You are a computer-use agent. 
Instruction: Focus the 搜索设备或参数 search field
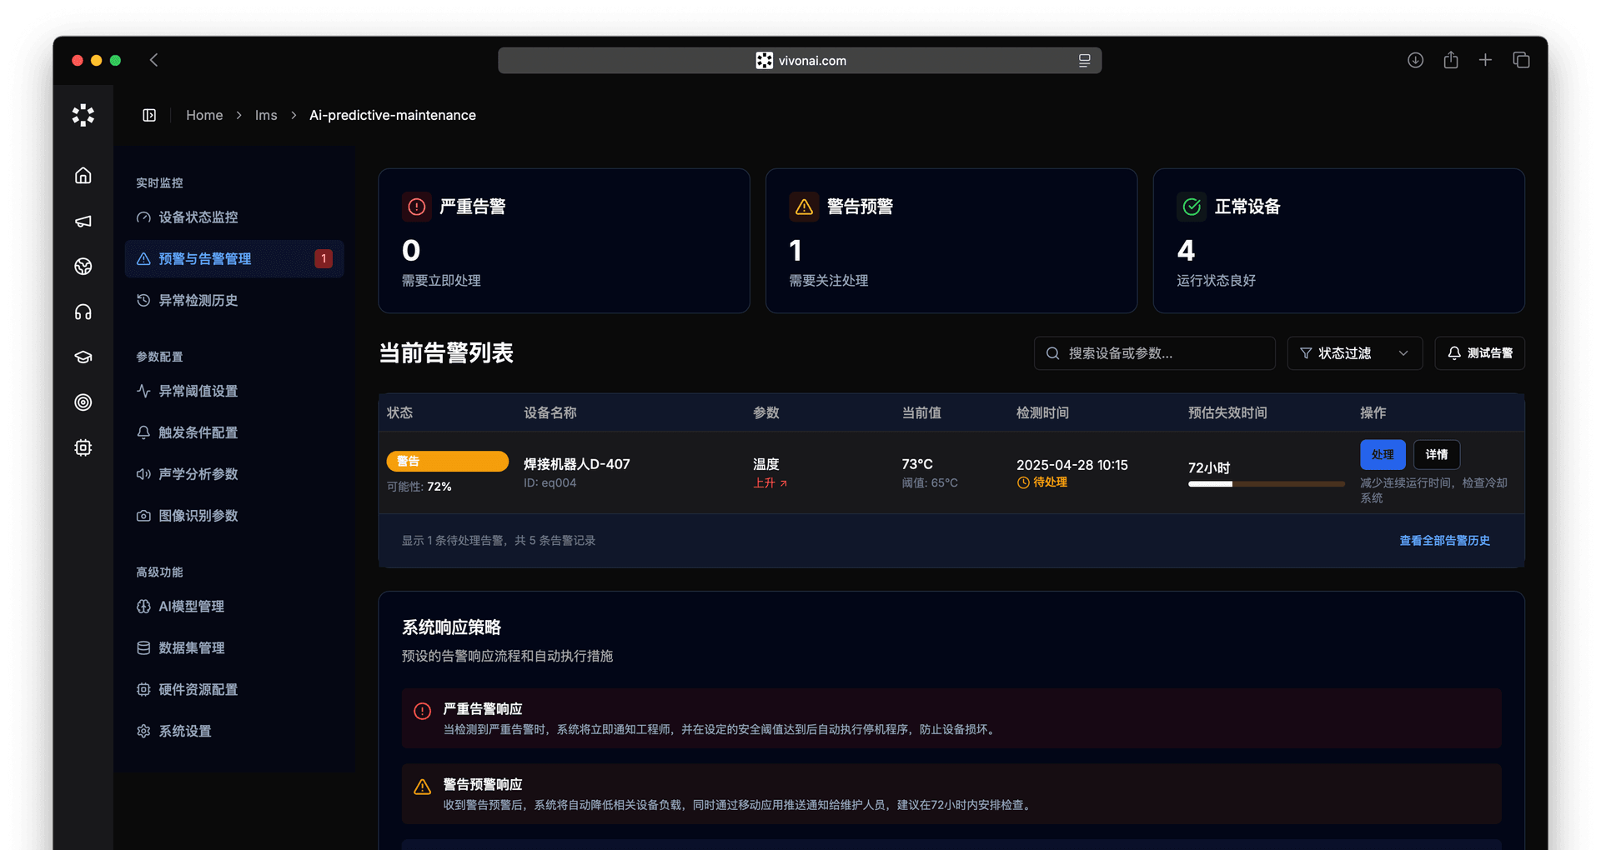click(1154, 353)
